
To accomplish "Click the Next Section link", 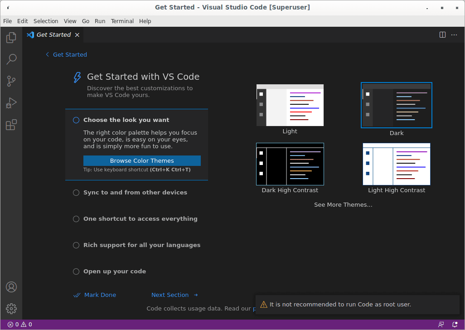I will [x=170, y=295].
